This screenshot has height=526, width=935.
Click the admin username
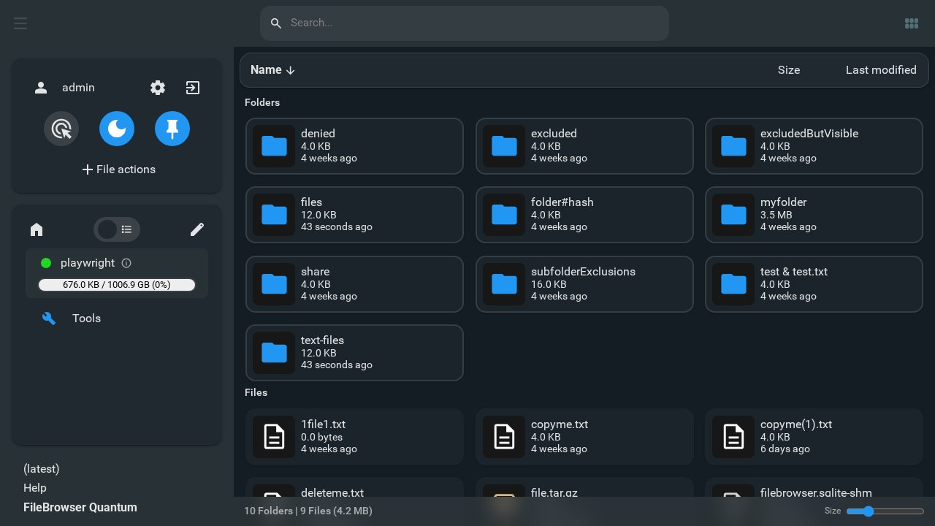click(78, 88)
